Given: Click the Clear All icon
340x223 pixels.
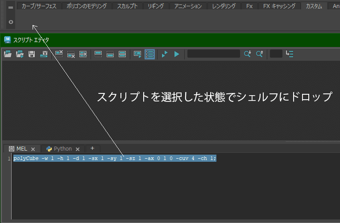Looking at the screenshot, I should pos(83,54).
